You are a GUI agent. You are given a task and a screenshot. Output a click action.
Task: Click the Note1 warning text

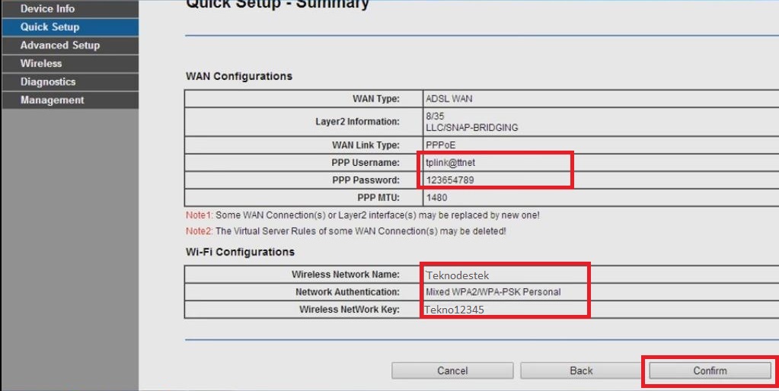362,215
